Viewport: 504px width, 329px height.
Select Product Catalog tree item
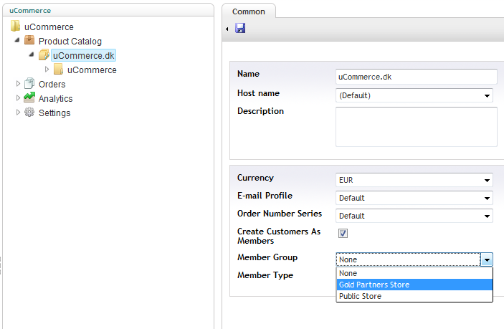[70, 42]
